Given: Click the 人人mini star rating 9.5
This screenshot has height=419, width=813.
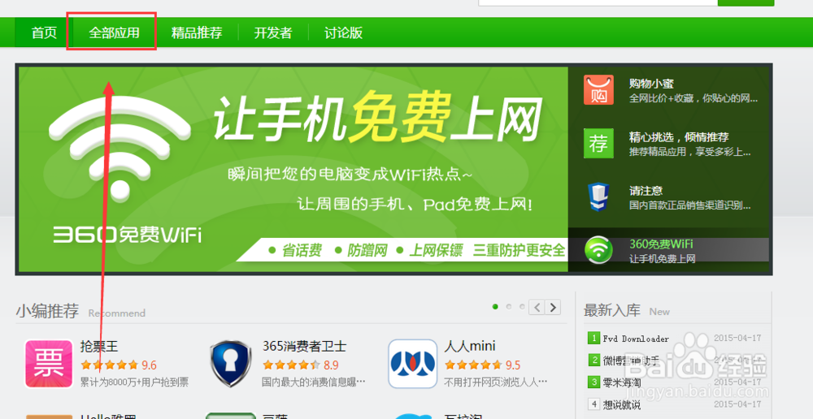Looking at the screenshot, I should click(x=482, y=365).
